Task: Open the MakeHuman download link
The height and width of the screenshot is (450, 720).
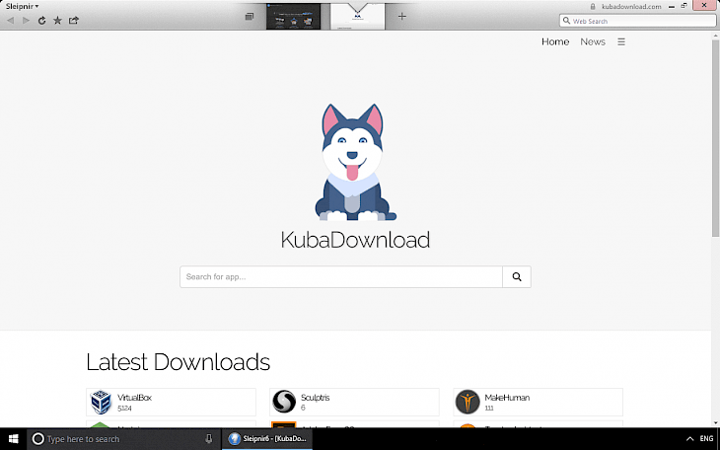Action: coord(507,398)
